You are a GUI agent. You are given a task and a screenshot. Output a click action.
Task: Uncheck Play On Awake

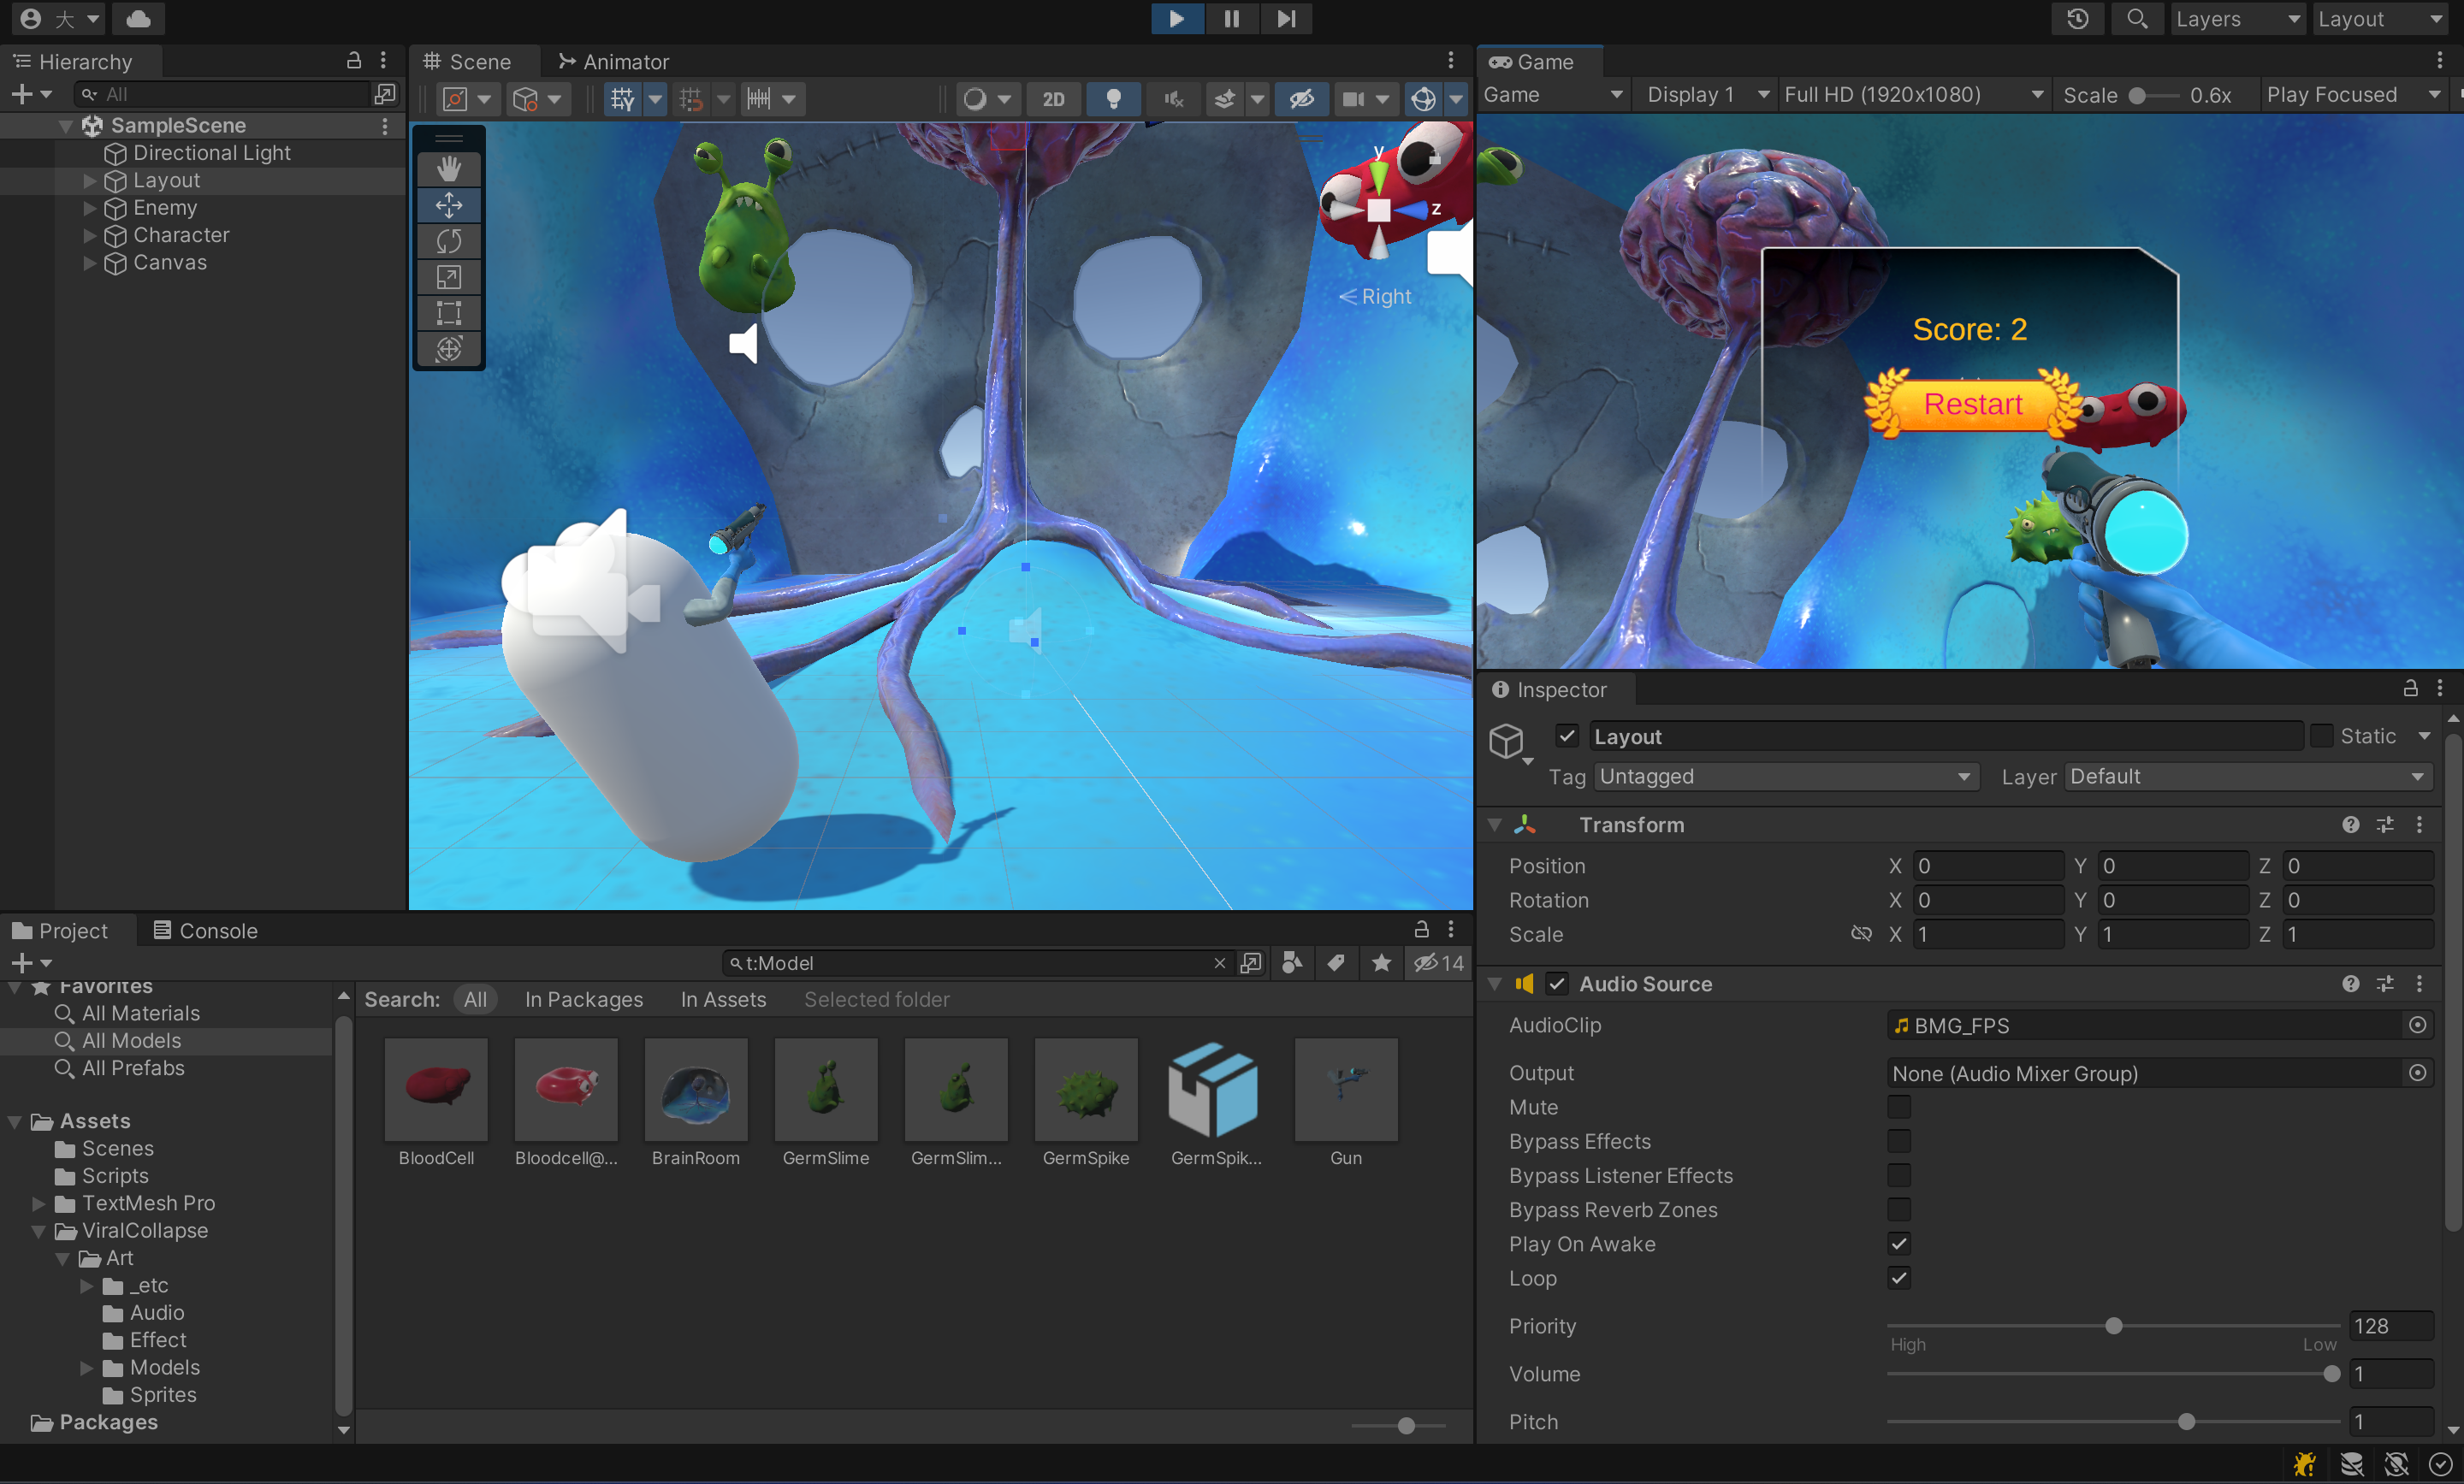tap(1898, 1243)
